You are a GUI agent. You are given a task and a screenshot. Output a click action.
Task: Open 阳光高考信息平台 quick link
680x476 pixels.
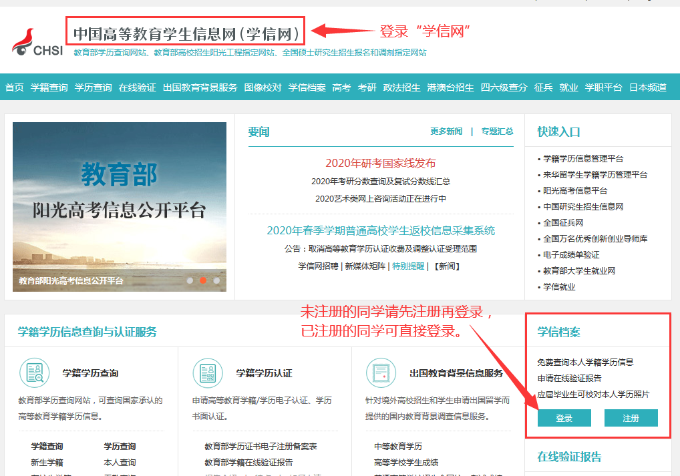(575, 191)
